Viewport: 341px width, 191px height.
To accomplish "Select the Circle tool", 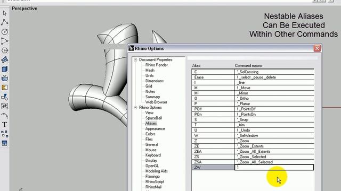I will [5, 32].
